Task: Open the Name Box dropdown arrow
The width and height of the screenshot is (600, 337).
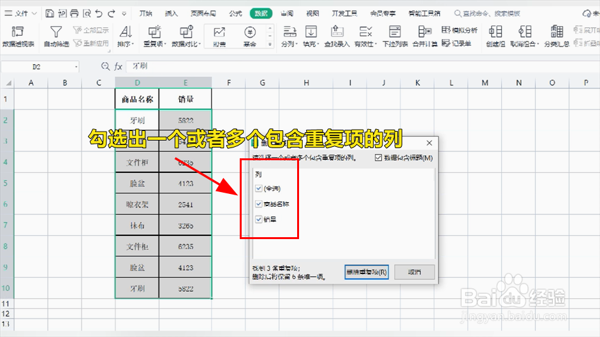Action: 76,67
